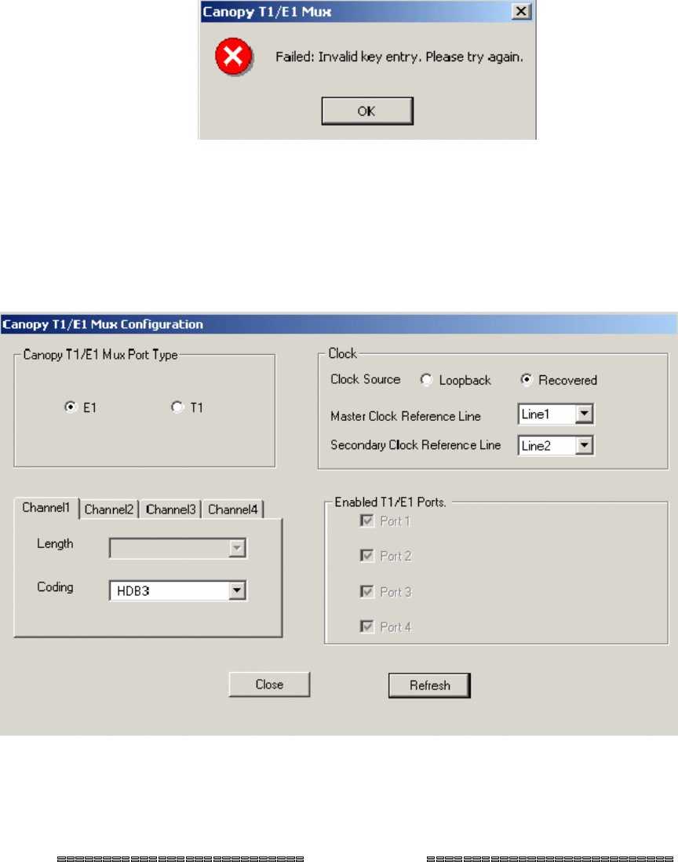Click the Canopy T1/E1 Mux Configuration title bar
This screenshot has height=862, width=678.
[339, 323]
